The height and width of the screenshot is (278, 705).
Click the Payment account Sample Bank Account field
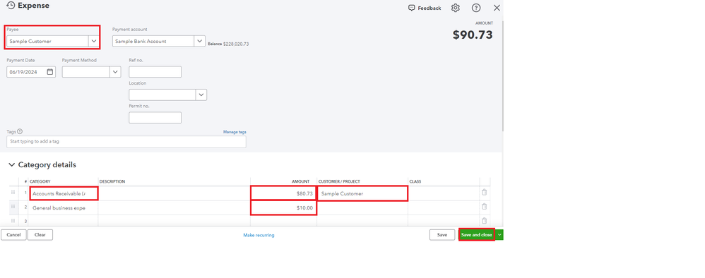(x=153, y=41)
